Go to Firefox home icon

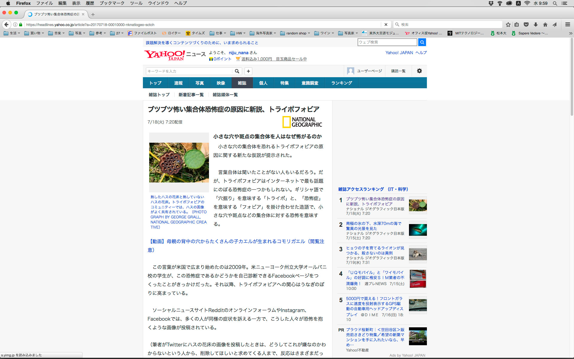point(545,25)
